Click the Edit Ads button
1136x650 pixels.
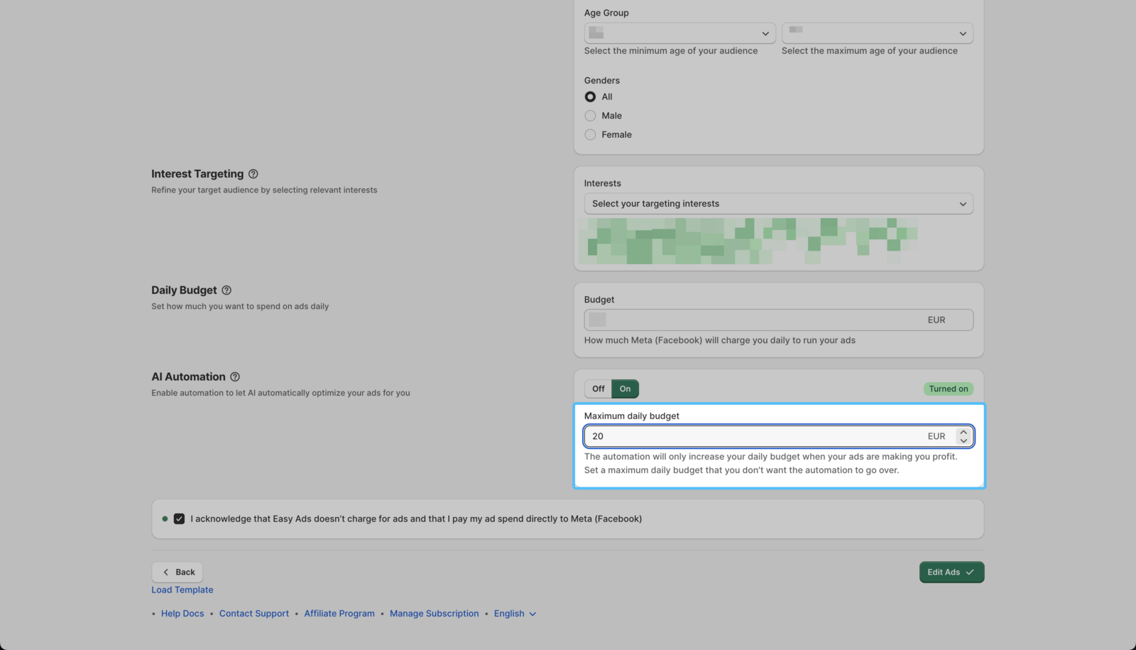[951, 573]
